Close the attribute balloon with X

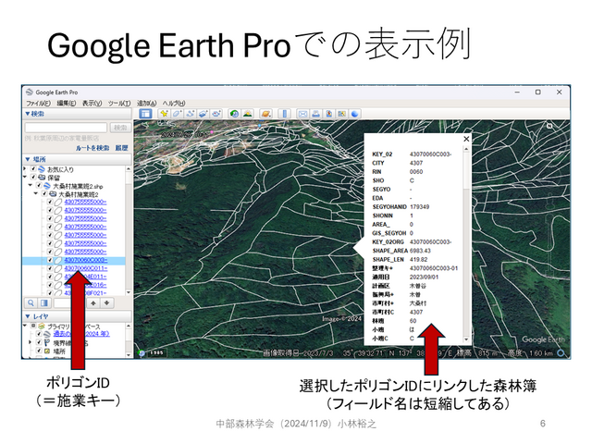(x=466, y=139)
